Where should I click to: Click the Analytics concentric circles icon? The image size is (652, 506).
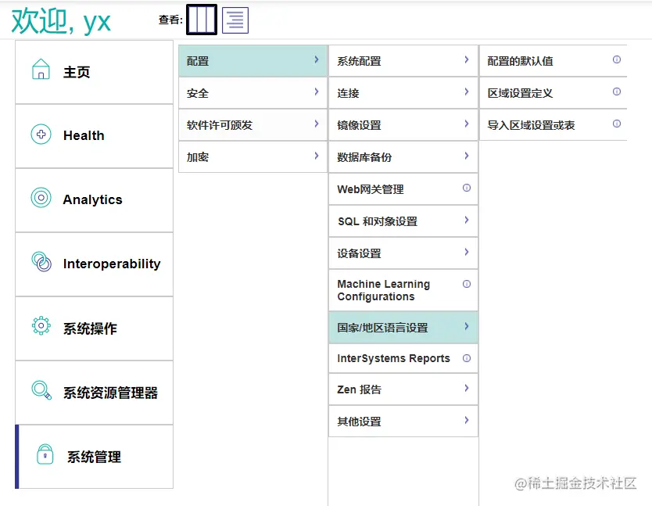tap(41, 198)
